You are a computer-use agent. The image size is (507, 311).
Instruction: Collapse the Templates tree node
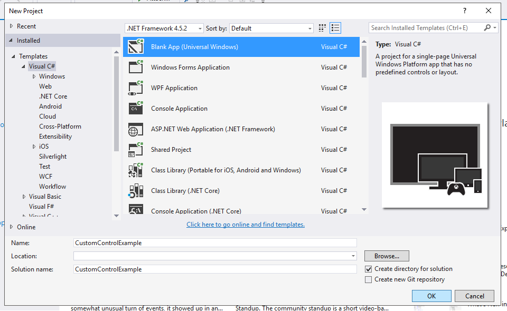tap(13, 56)
